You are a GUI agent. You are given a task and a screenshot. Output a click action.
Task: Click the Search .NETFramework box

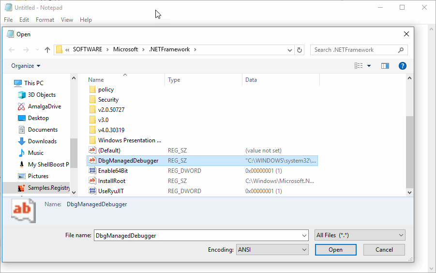[359, 50]
